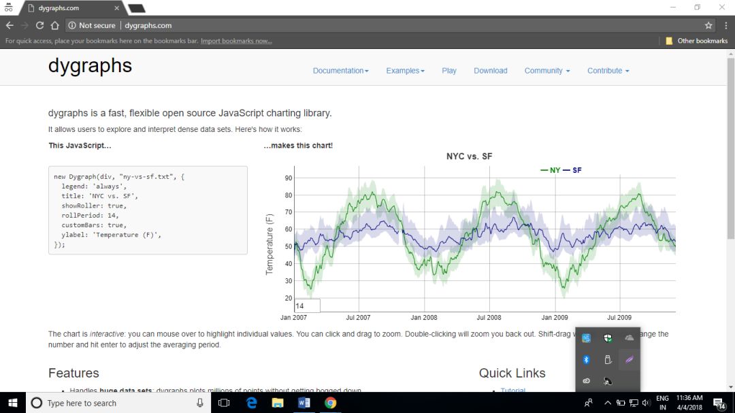Expand the Community dropdown menu

(547, 71)
